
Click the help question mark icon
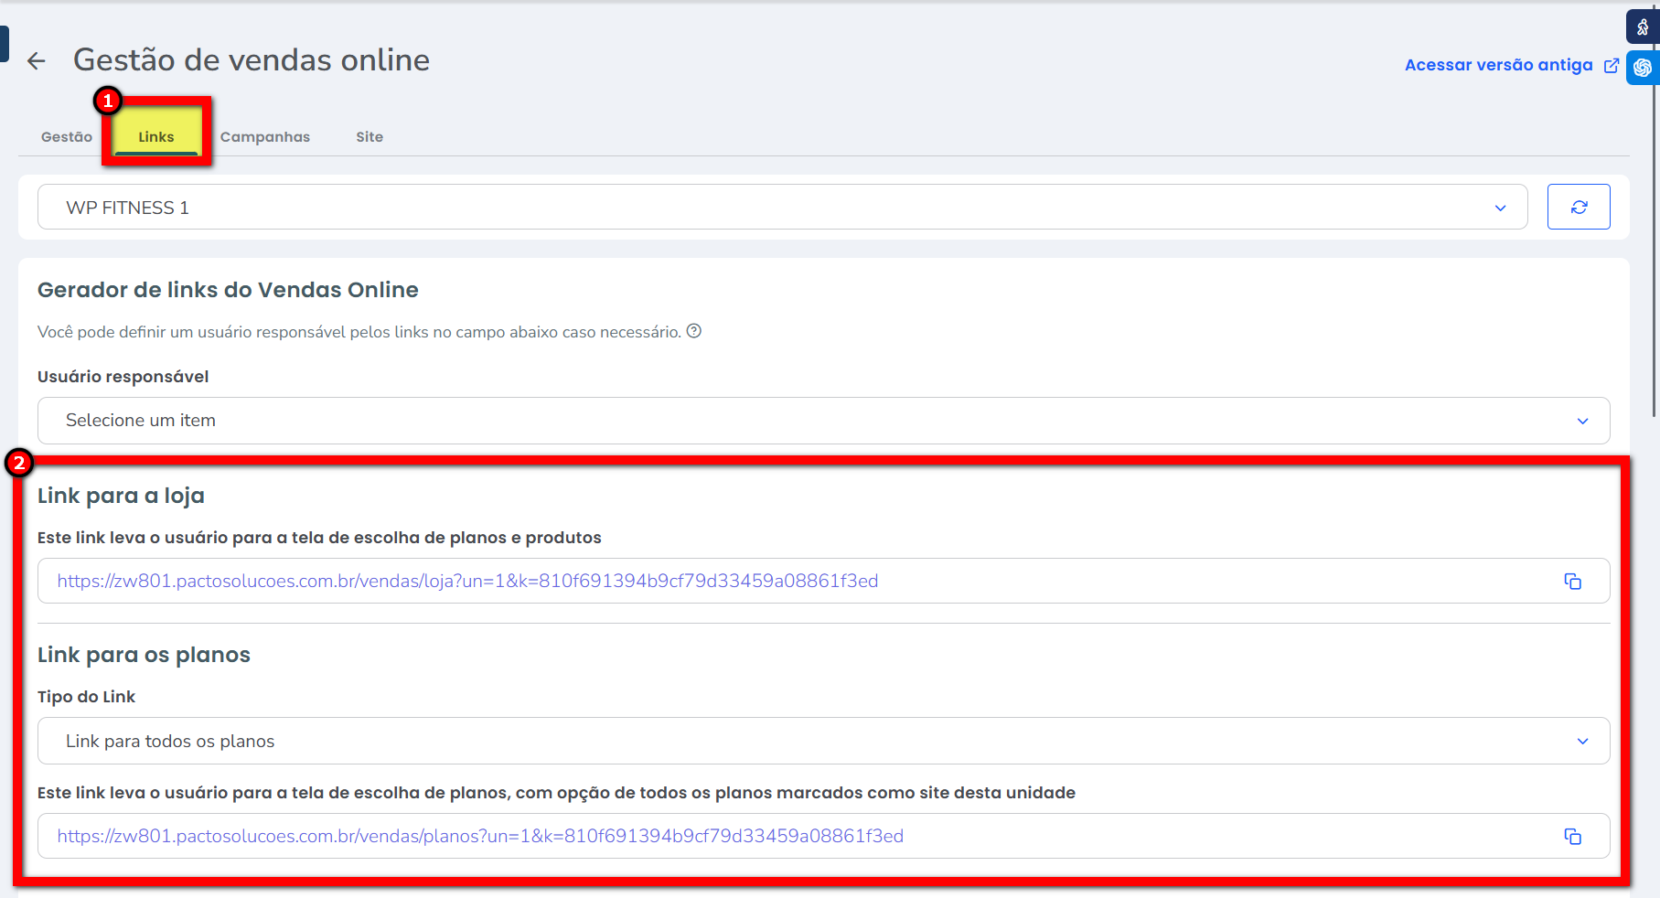pyautogui.click(x=694, y=331)
